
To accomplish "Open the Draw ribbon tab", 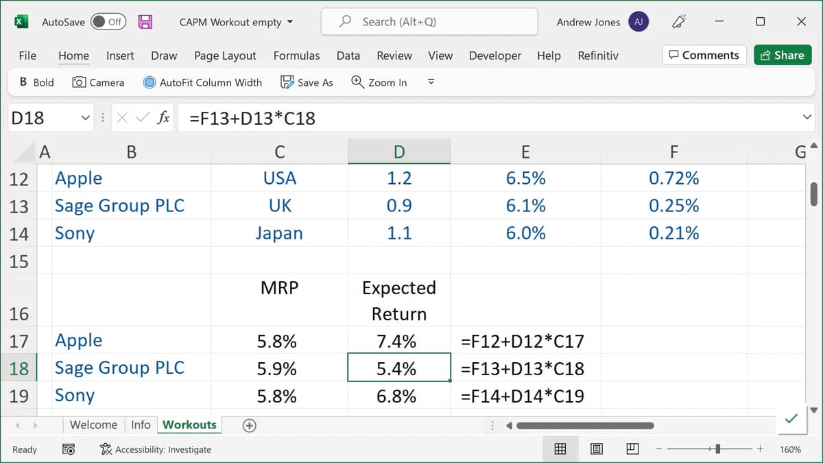I will (164, 56).
